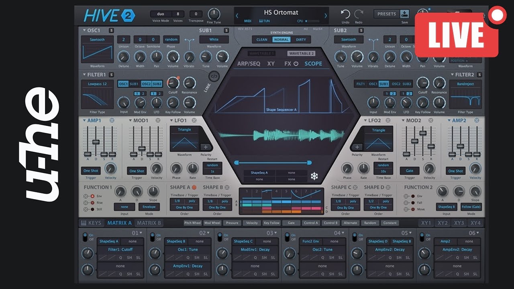Open the PRESETS browser button

(387, 14)
